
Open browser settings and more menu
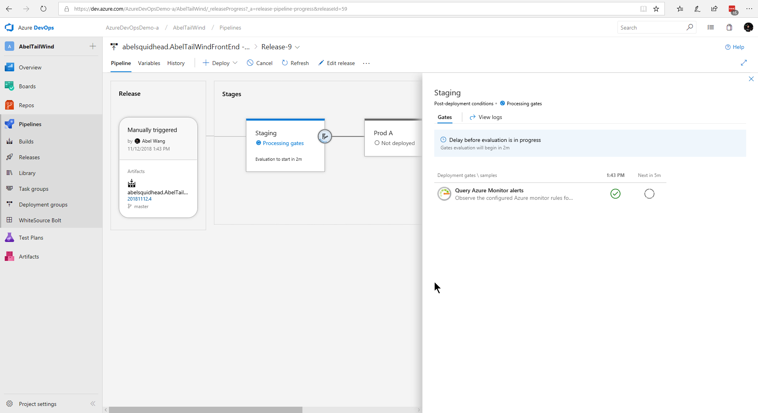(749, 9)
